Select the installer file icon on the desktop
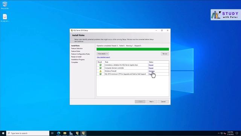 (5, 18)
